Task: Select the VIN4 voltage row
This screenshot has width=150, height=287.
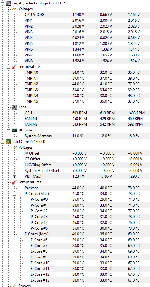Action: pos(87,38)
